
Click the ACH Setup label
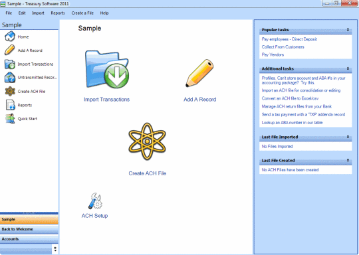click(x=95, y=216)
